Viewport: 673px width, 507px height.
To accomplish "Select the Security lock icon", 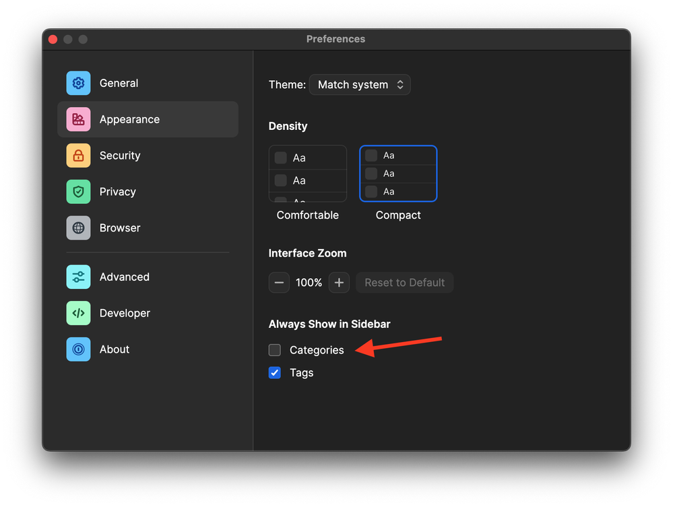I will pyautogui.click(x=78, y=156).
